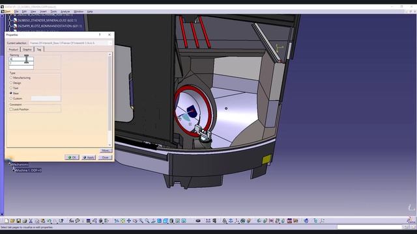Click the Properties dialog vertical scrollbar
The width and height of the screenshot is (417, 234).
pos(110,99)
